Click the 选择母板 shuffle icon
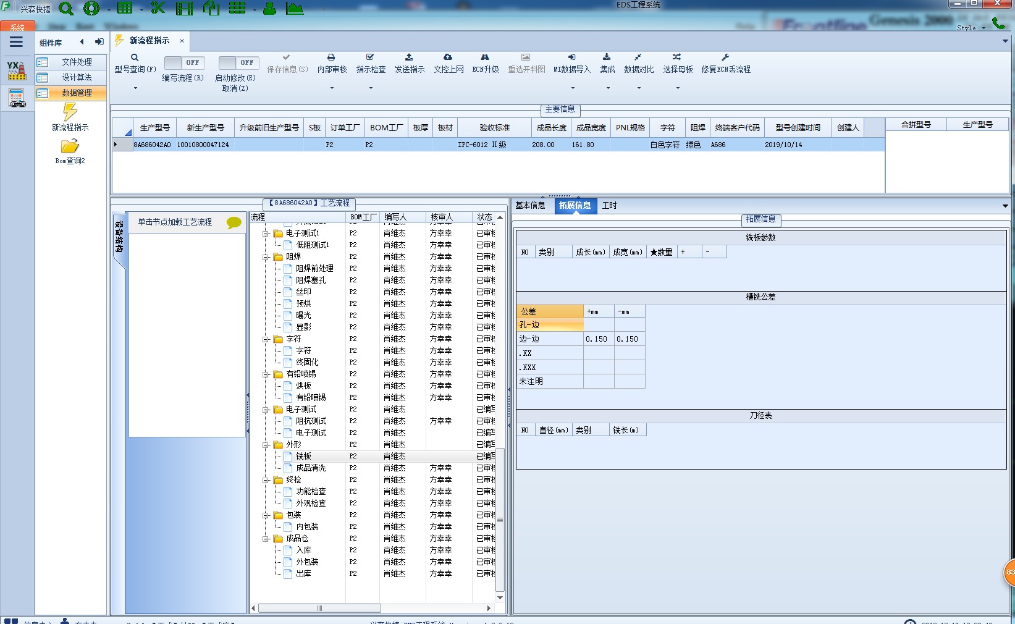Screen dimensions: 1015x624 tap(677, 57)
